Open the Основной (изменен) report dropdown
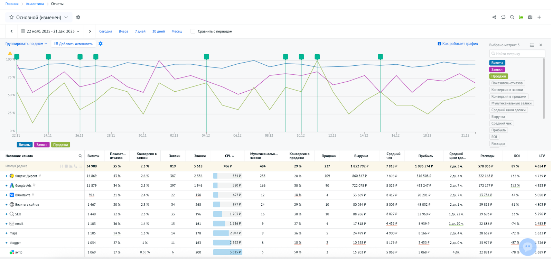Image resolution: width=553 pixels, height=259 pixels. point(39,17)
